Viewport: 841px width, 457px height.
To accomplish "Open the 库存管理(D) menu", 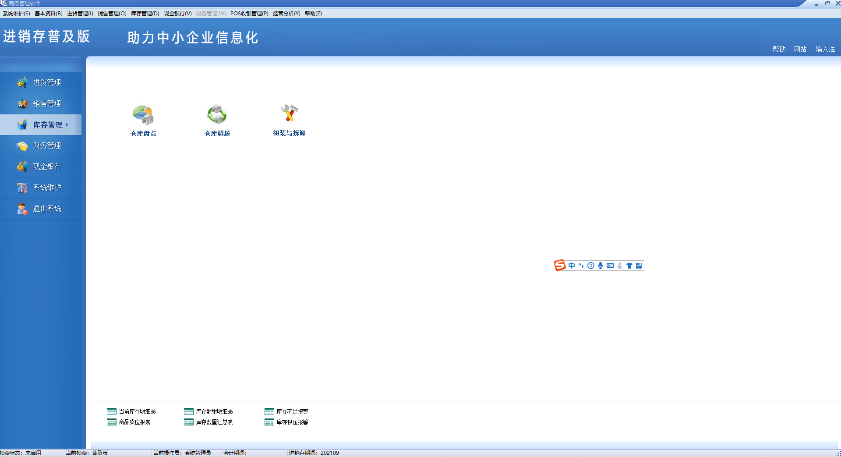I will click(145, 14).
